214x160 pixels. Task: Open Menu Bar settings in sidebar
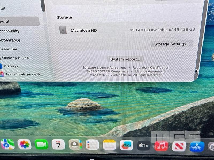[9, 49]
